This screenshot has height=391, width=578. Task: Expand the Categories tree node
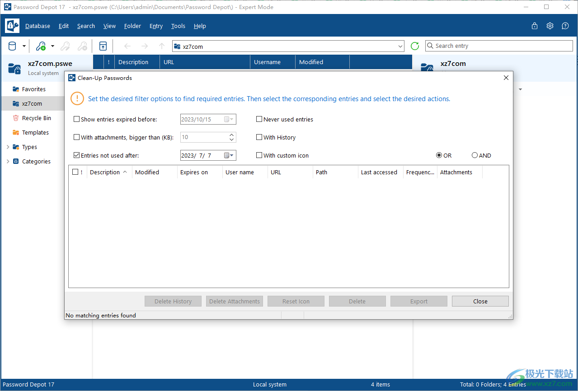(8, 161)
